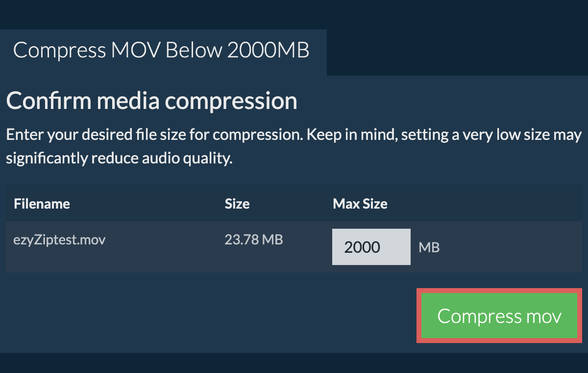Click the Confirm media compression heading
Viewport: 588px width, 373px height.
tap(152, 101)
